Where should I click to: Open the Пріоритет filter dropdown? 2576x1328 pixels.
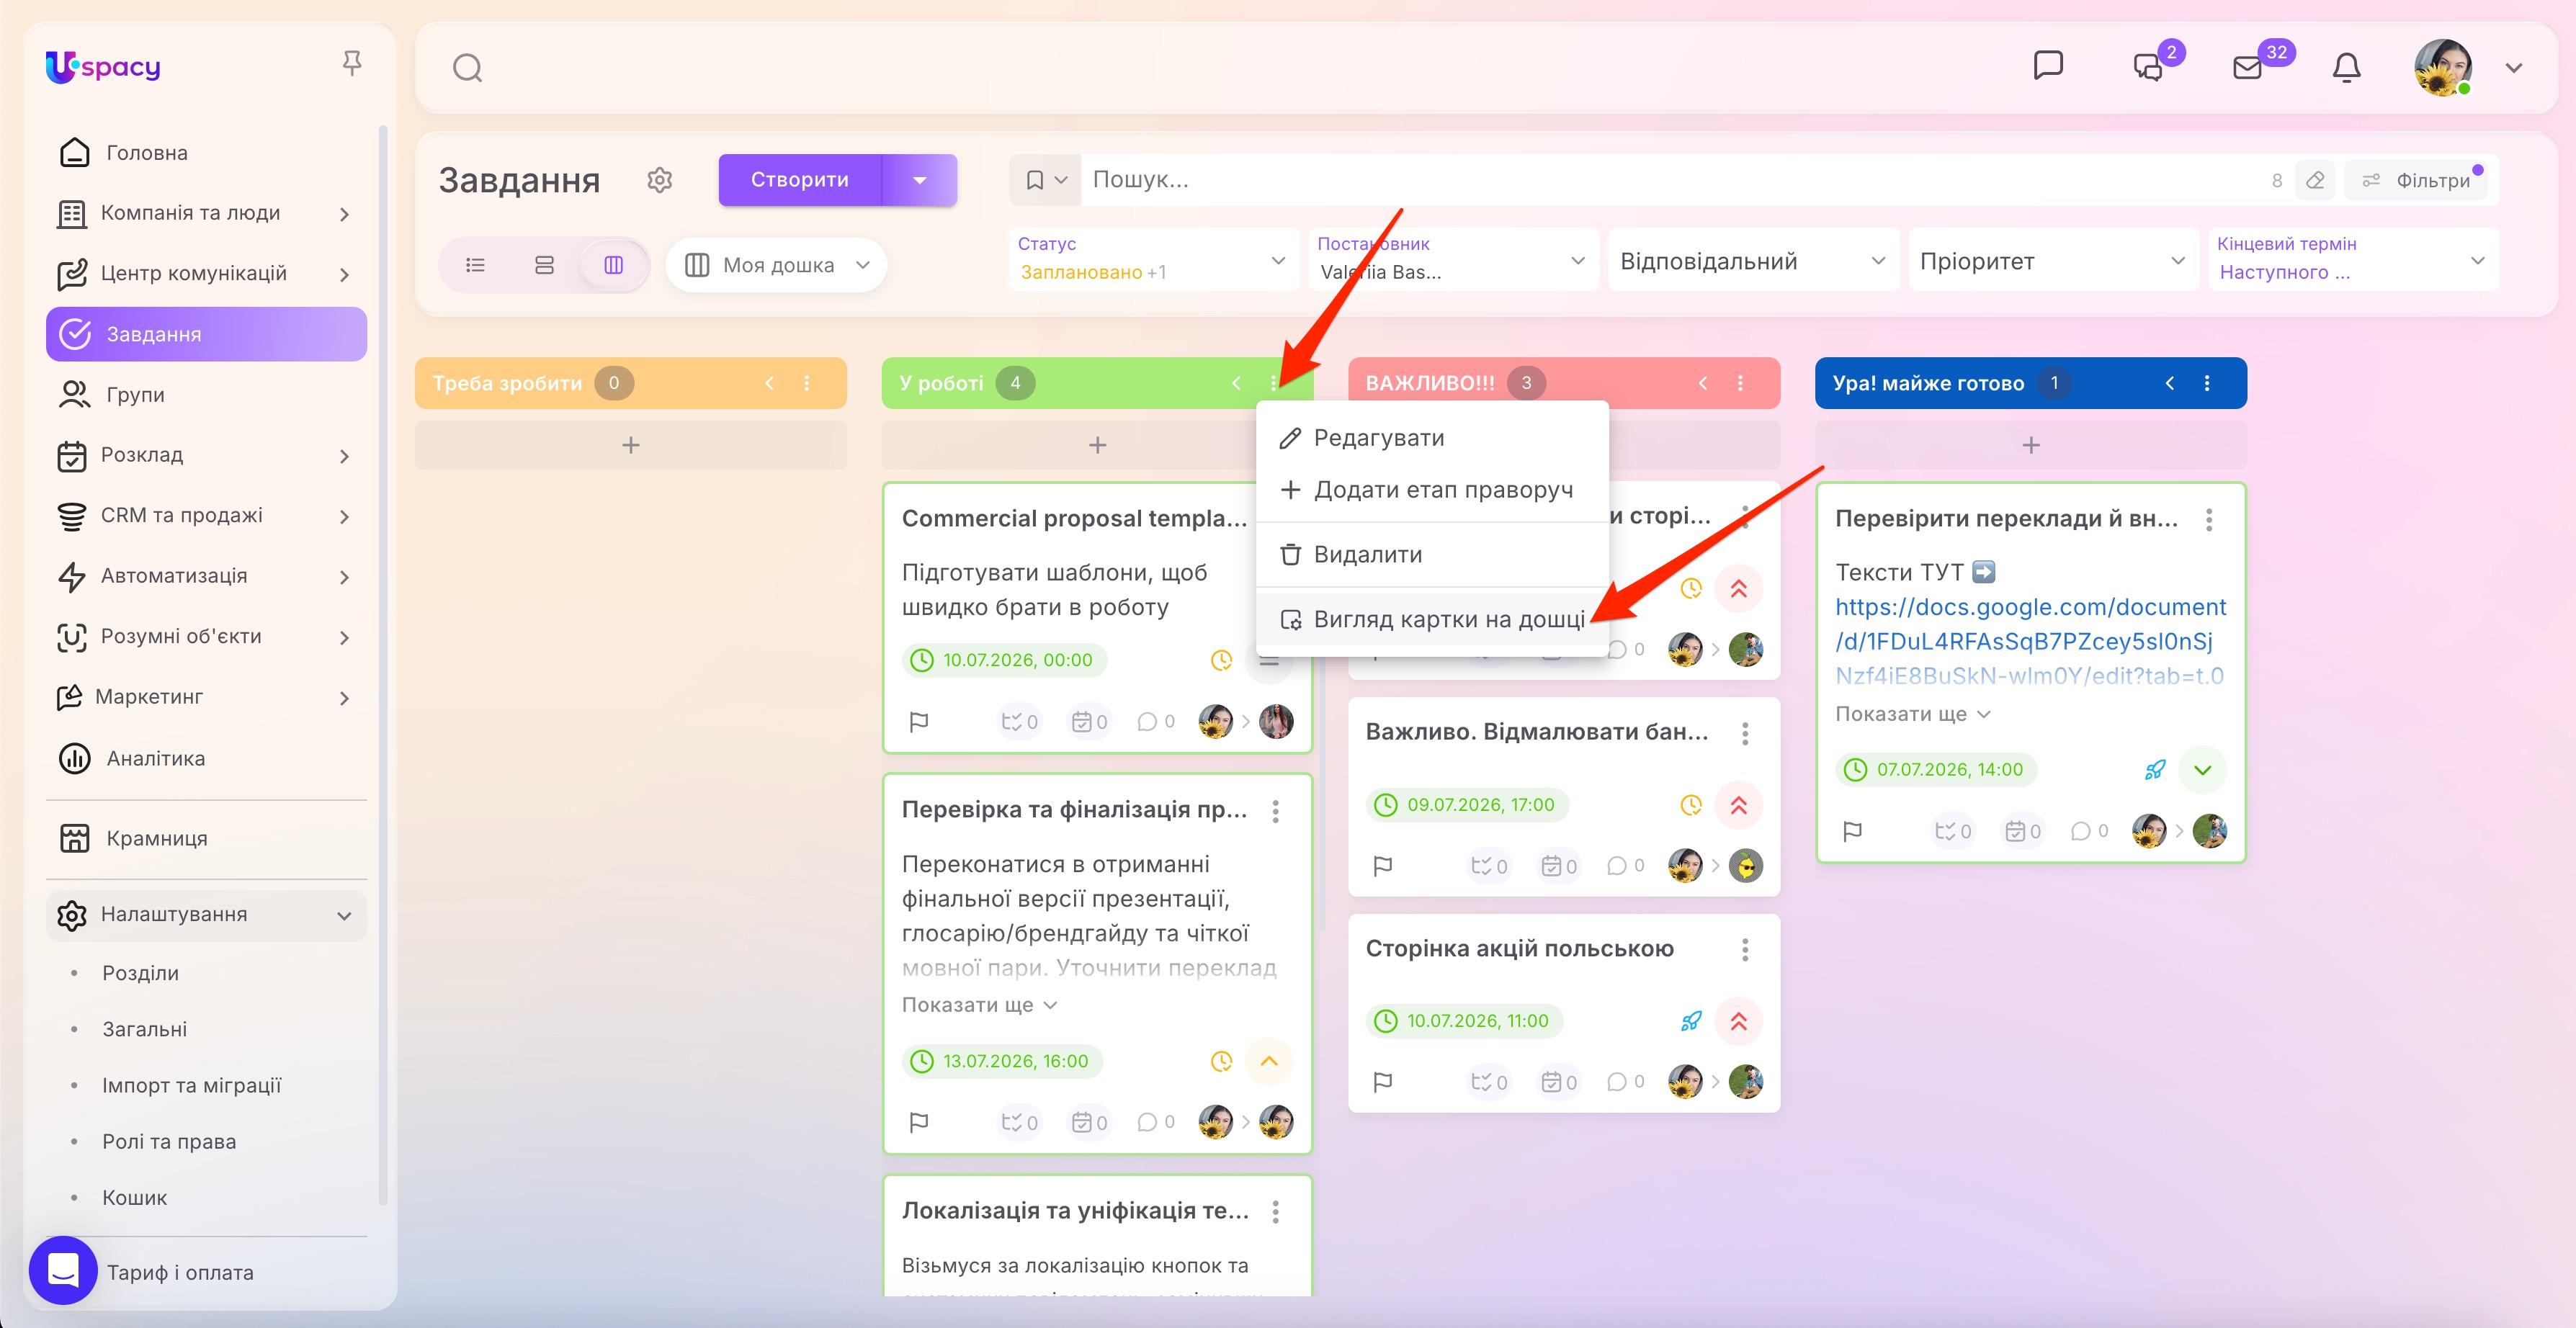2053,260
